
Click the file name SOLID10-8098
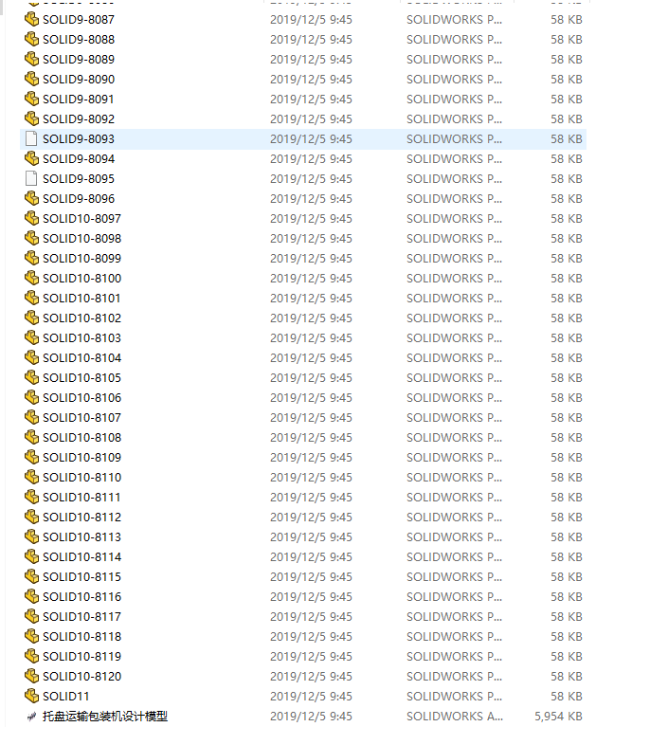pyautogui.click(x=81, y=239)
